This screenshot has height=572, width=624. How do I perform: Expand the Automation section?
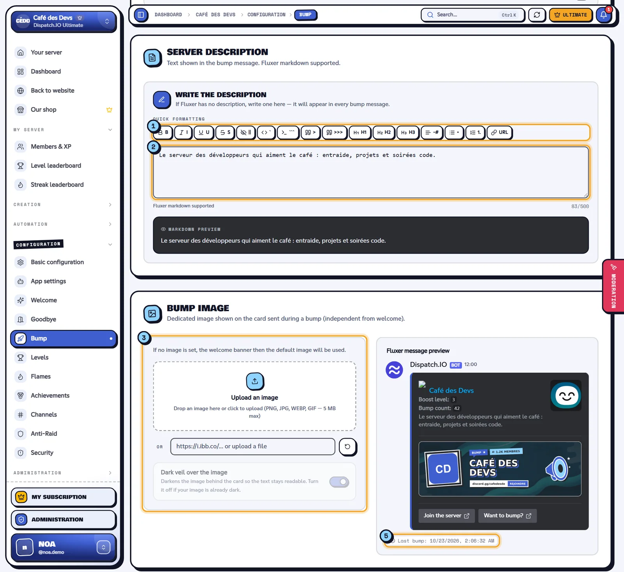[110, 224]
